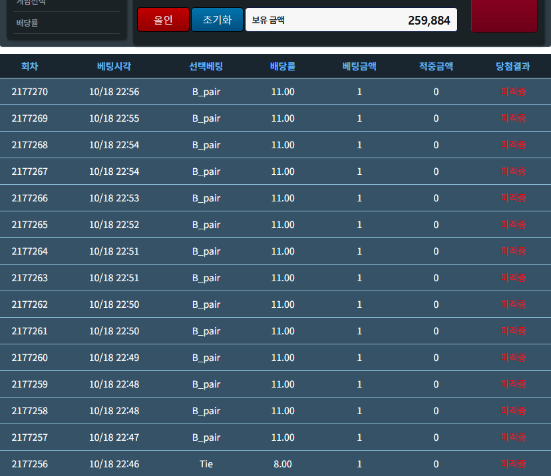
Task: Click 미적중 result in the 2177264 row
Action: pyautogui.click(x=513, y=251)
